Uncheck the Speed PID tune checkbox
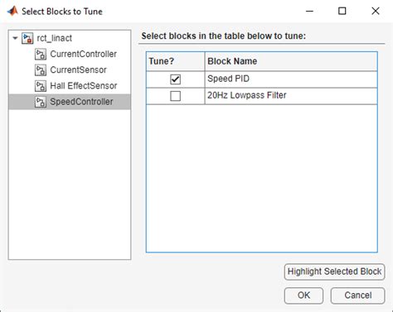Viewport: 393px width, 312px height. click(x=175, y=79)
